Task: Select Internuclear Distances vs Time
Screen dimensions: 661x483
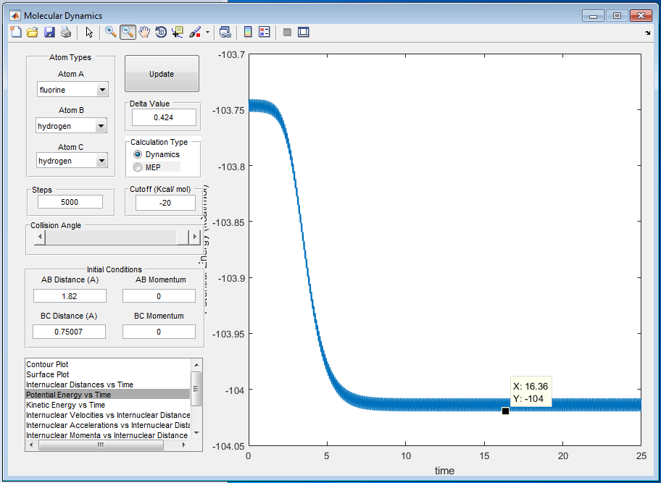Action: (x=107, y=385)
